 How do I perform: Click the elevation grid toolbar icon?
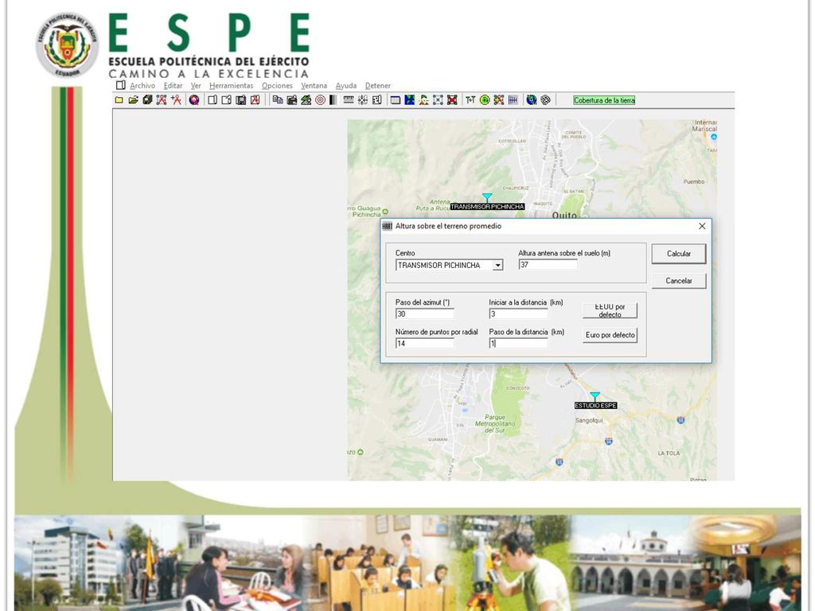[376, 99]
